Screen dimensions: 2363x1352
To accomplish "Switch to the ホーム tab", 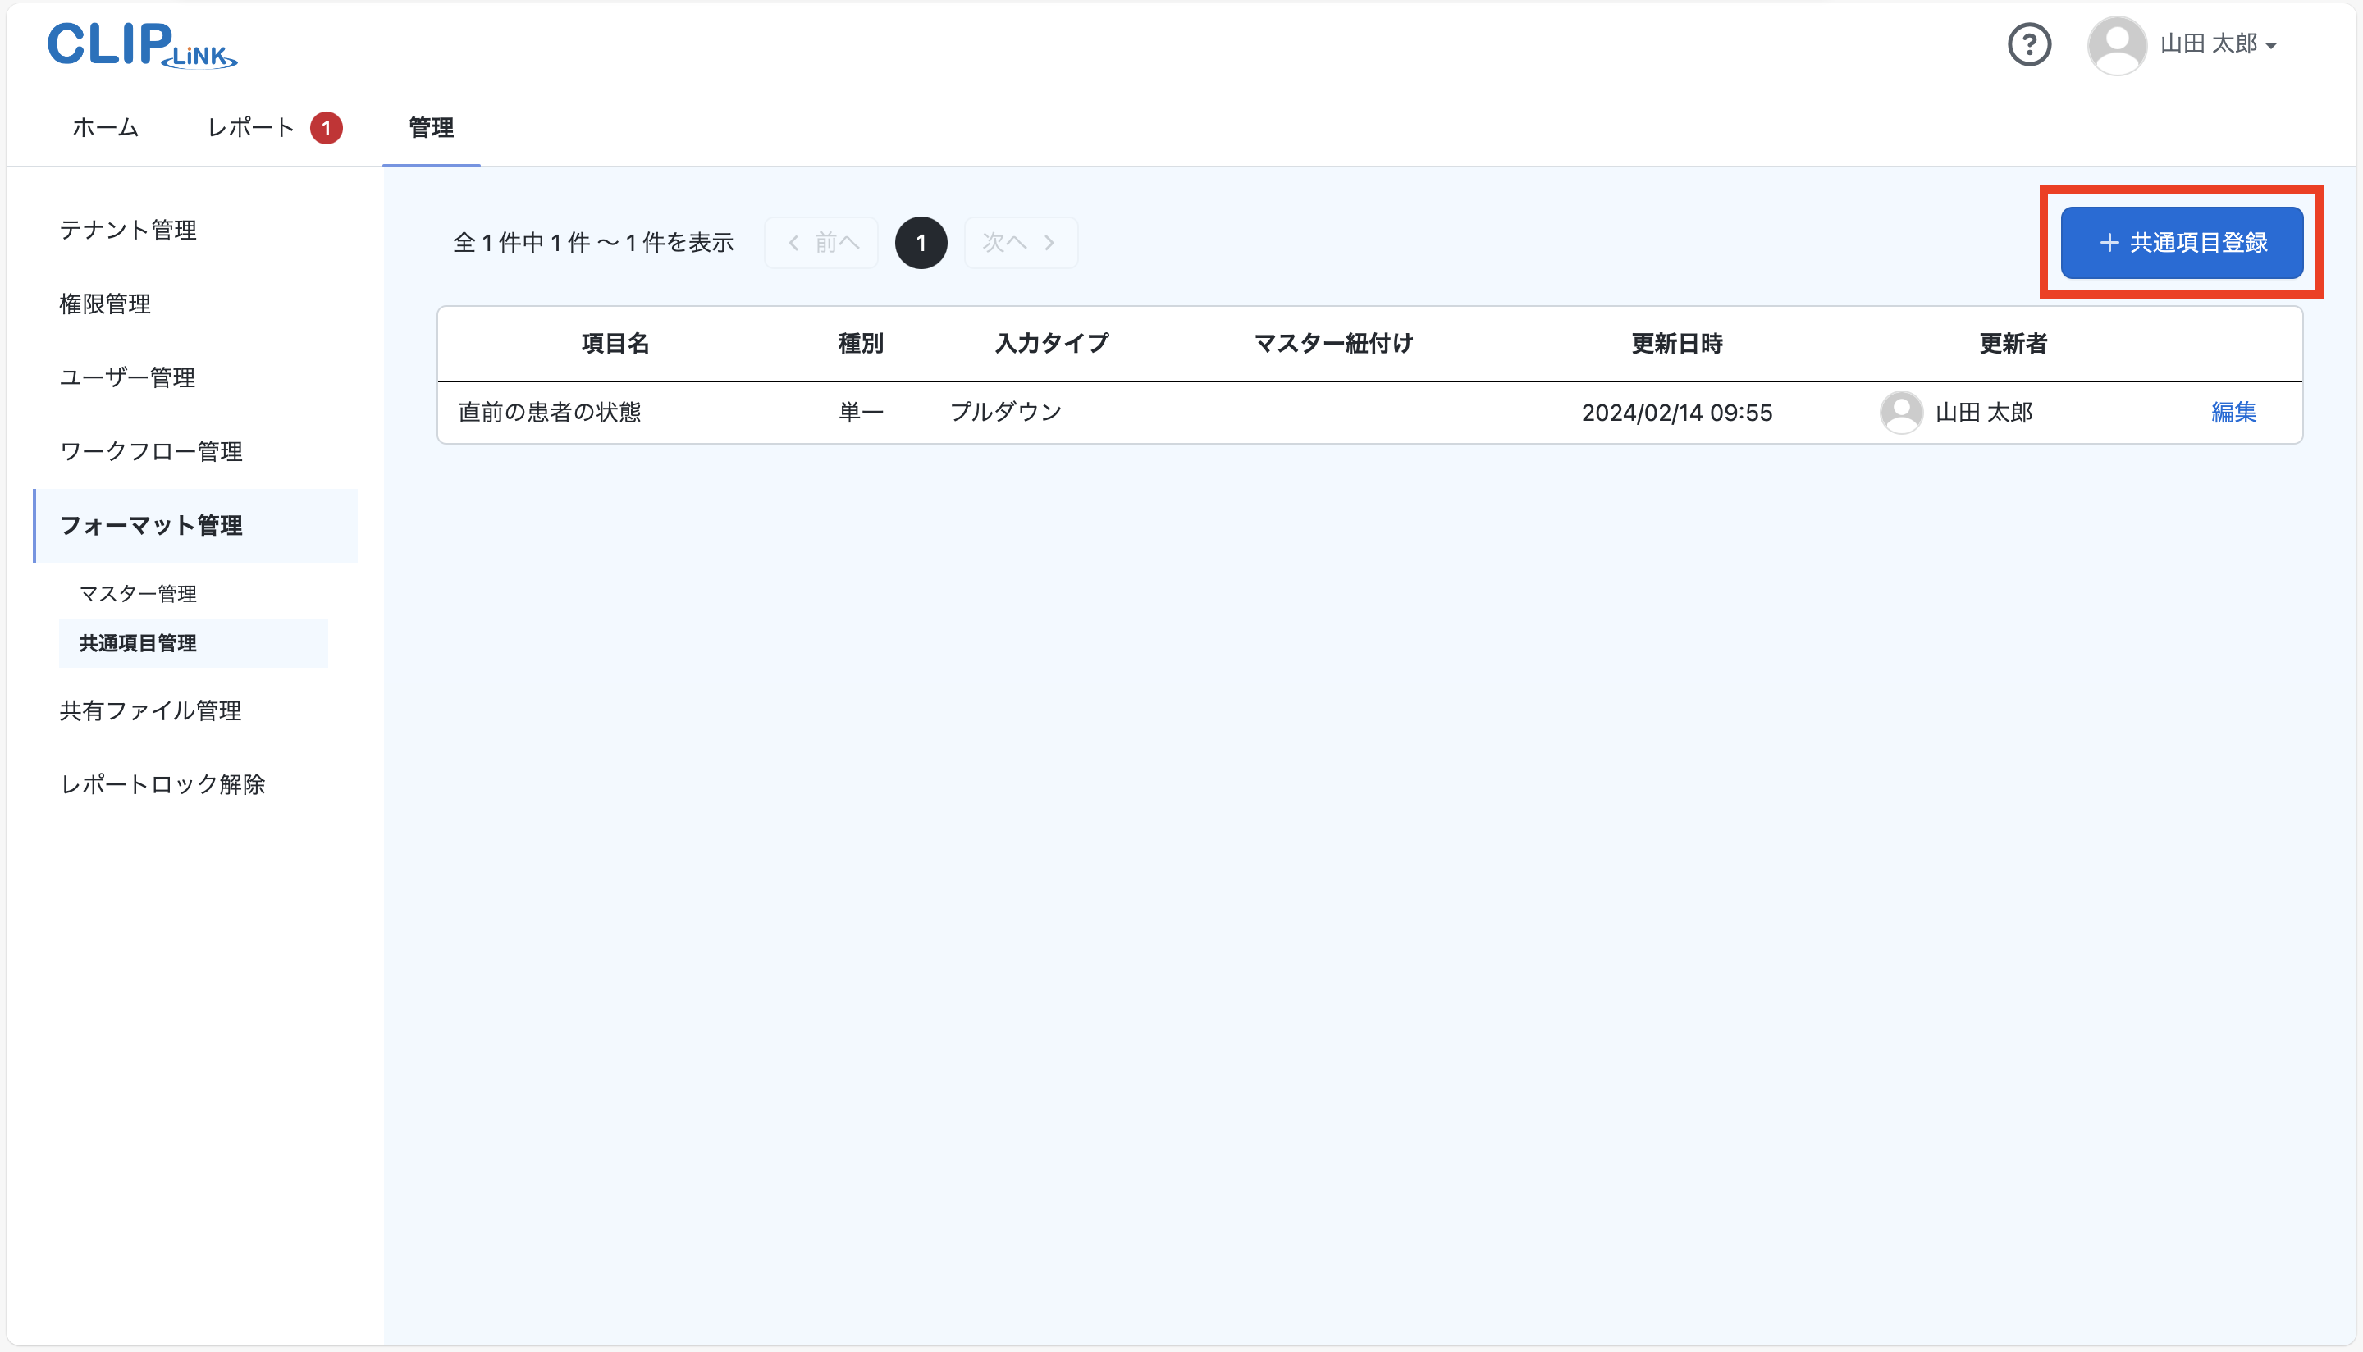I will [104, 127].
